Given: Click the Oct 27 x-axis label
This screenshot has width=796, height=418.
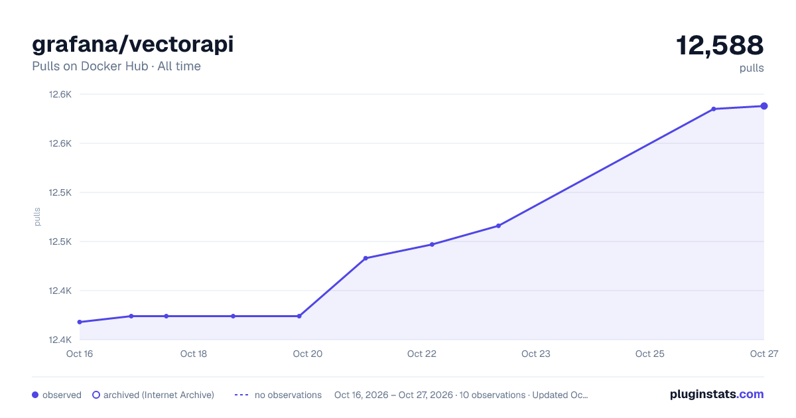Looking at the screenshot, I should (x=763, y=354).
